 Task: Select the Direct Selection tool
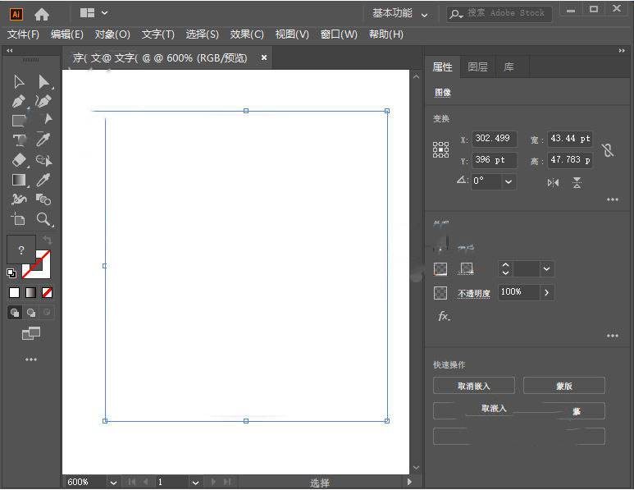point(43,81)
